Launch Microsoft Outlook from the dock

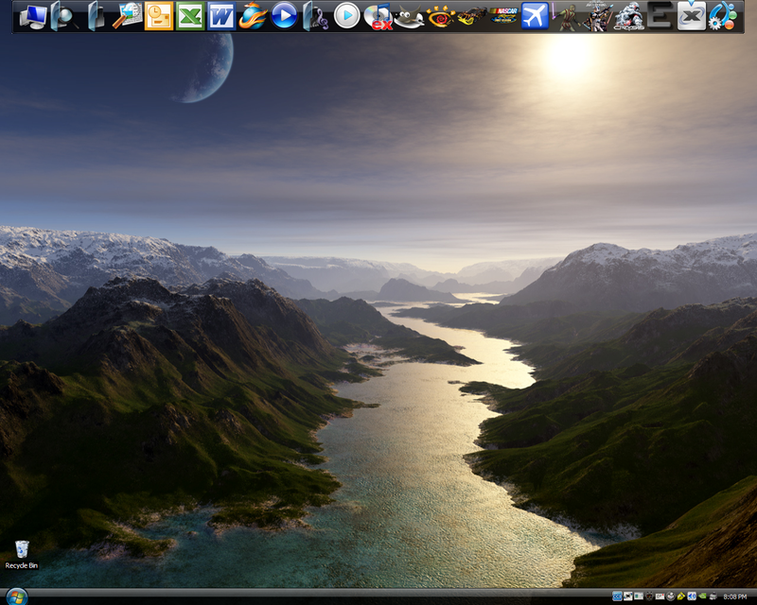coord(159,16)
